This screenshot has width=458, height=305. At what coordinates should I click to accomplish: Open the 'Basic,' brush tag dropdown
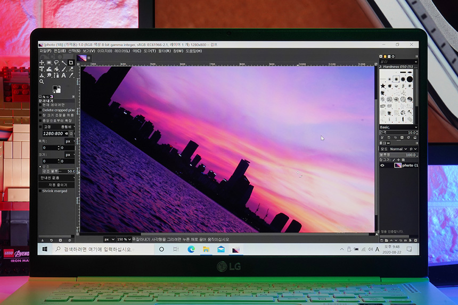(x=398, y=128)
